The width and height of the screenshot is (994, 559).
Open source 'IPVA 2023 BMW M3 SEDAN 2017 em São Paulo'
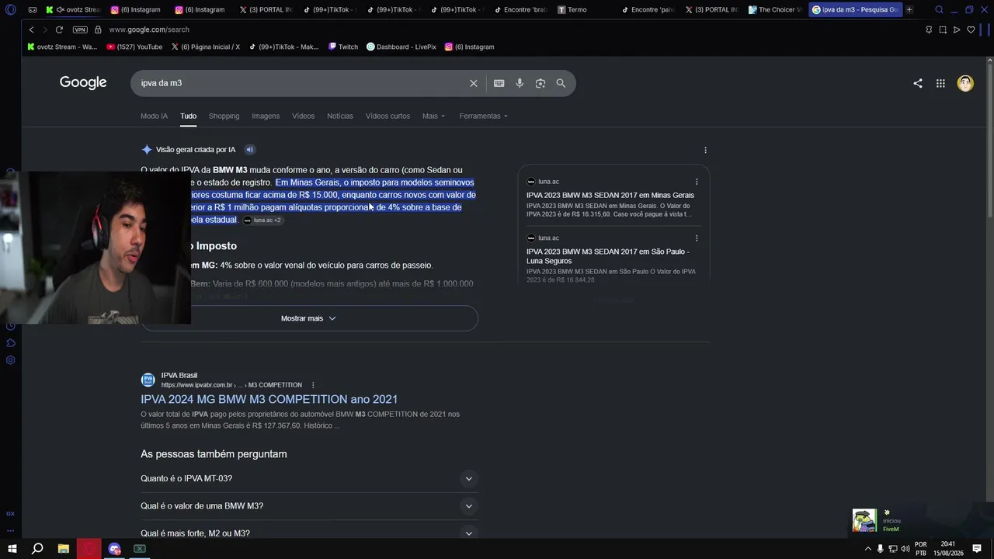[608, 256]
